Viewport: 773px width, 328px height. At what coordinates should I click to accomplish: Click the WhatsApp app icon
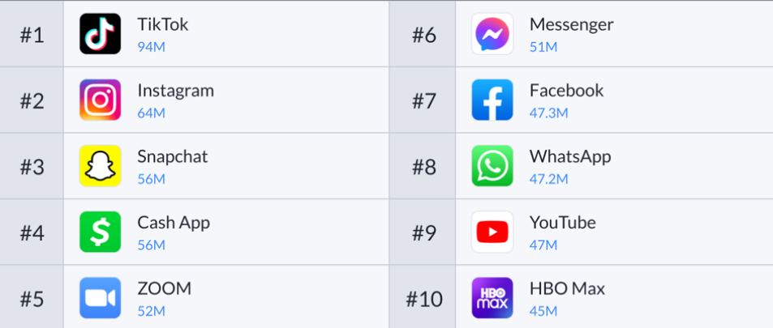492,166
